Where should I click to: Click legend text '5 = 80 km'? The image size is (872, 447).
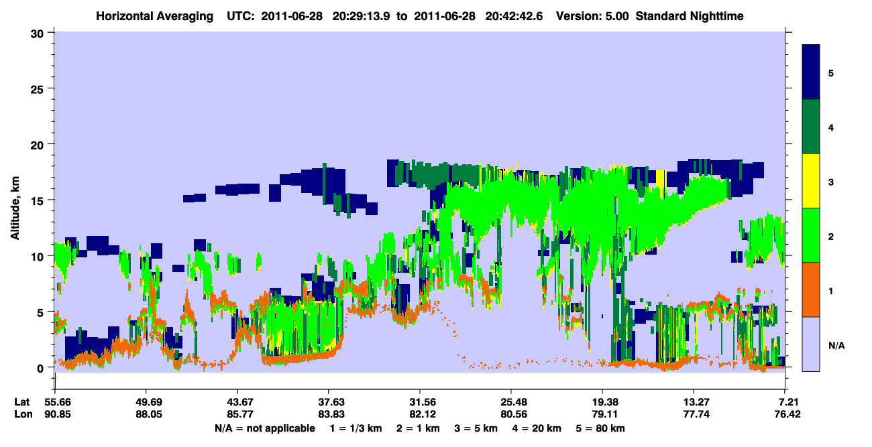(x=600, y=428)
